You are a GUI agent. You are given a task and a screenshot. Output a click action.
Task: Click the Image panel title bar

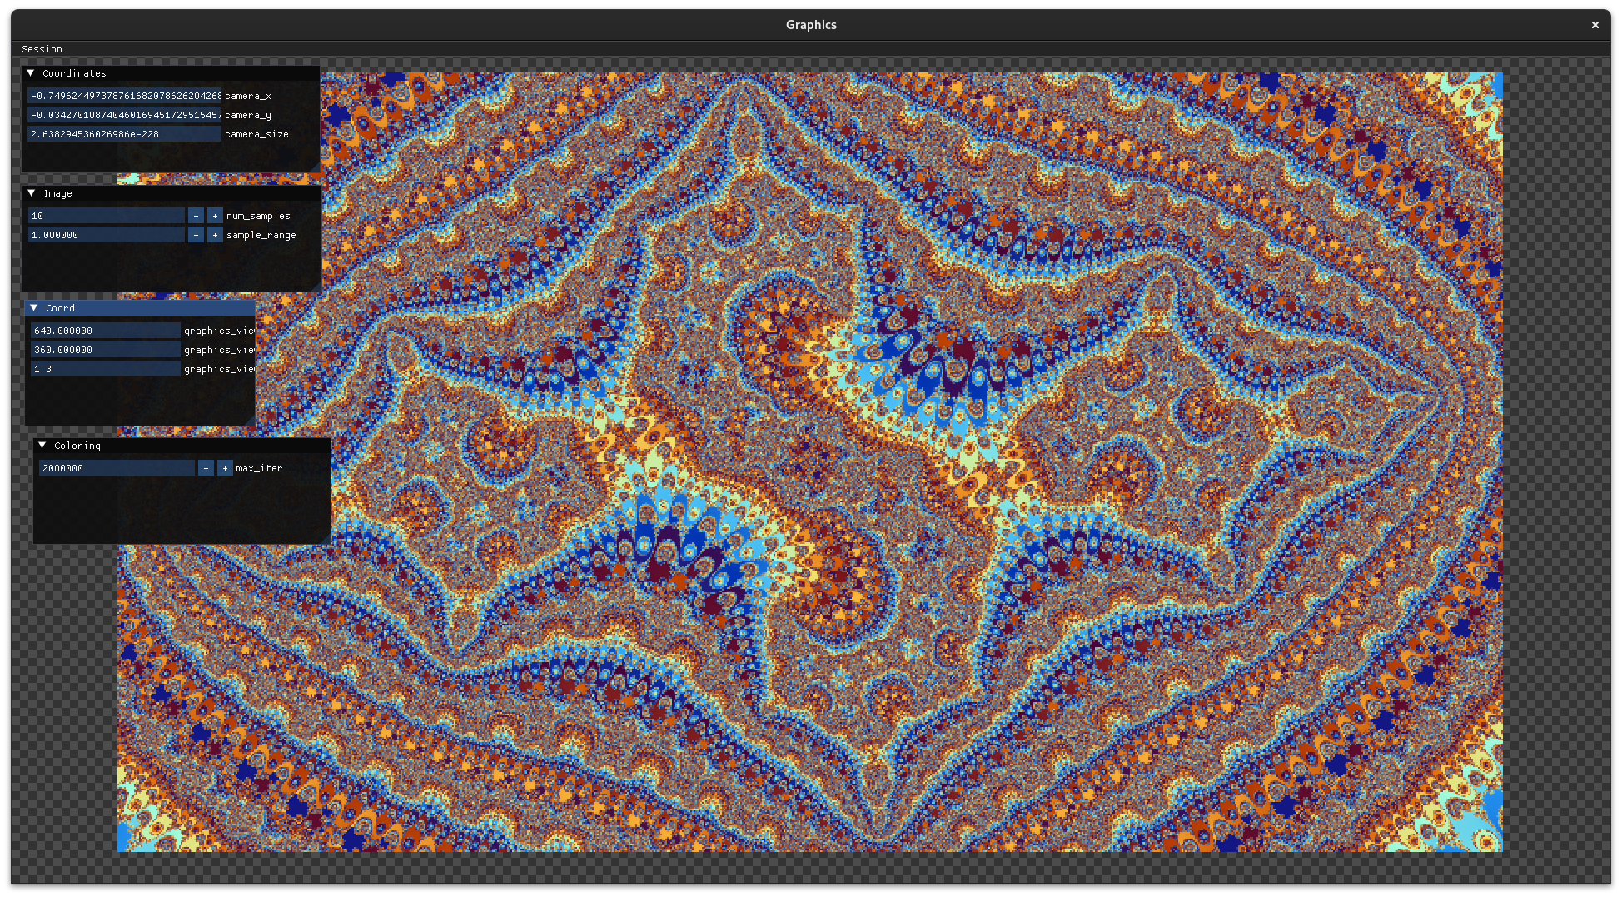coord(172,193)
